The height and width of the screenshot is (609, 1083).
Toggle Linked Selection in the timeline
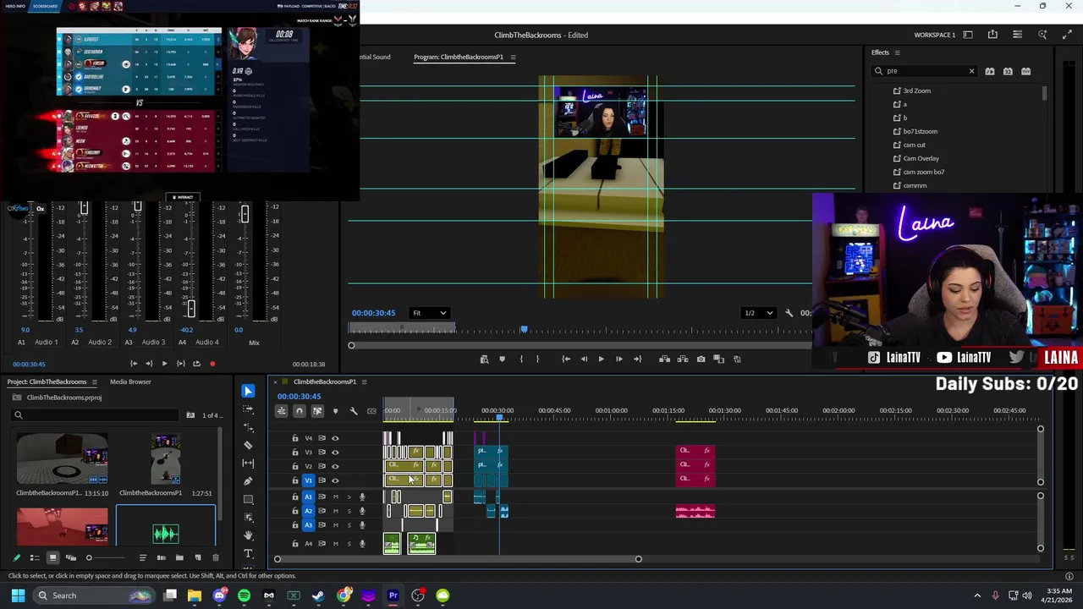tap(317, 411)
